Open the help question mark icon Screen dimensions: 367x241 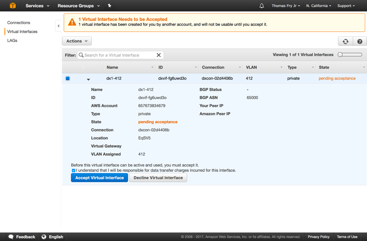click(x=359, y=41)
